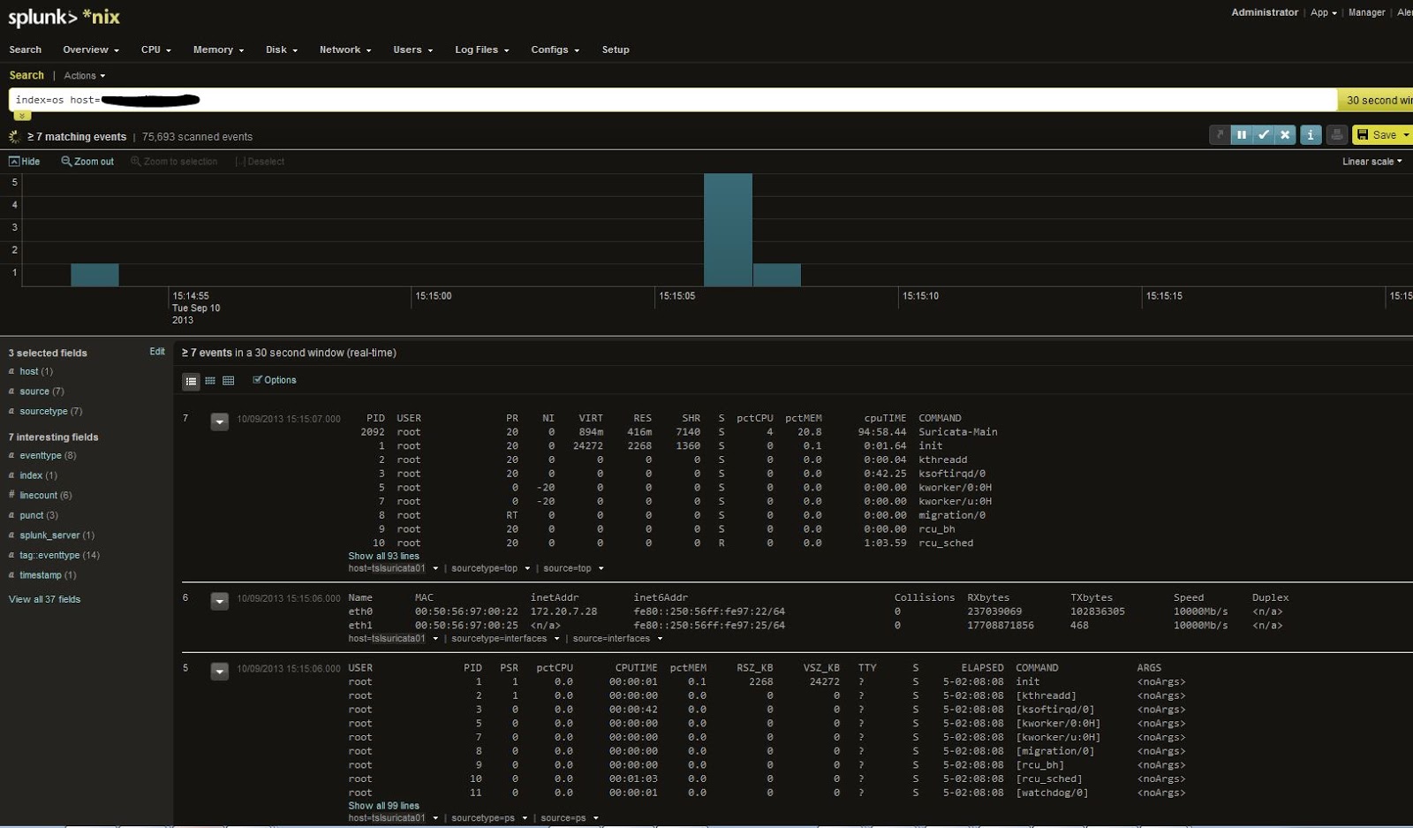Pause the real-time search

coord(1243,134)
